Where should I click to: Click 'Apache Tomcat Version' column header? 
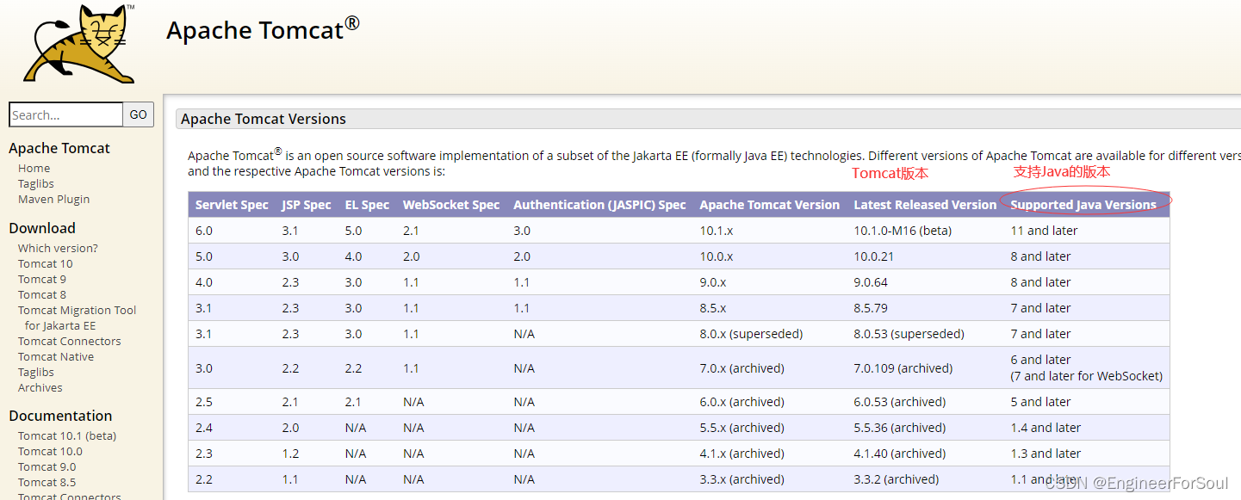click(x=769, y=205)
